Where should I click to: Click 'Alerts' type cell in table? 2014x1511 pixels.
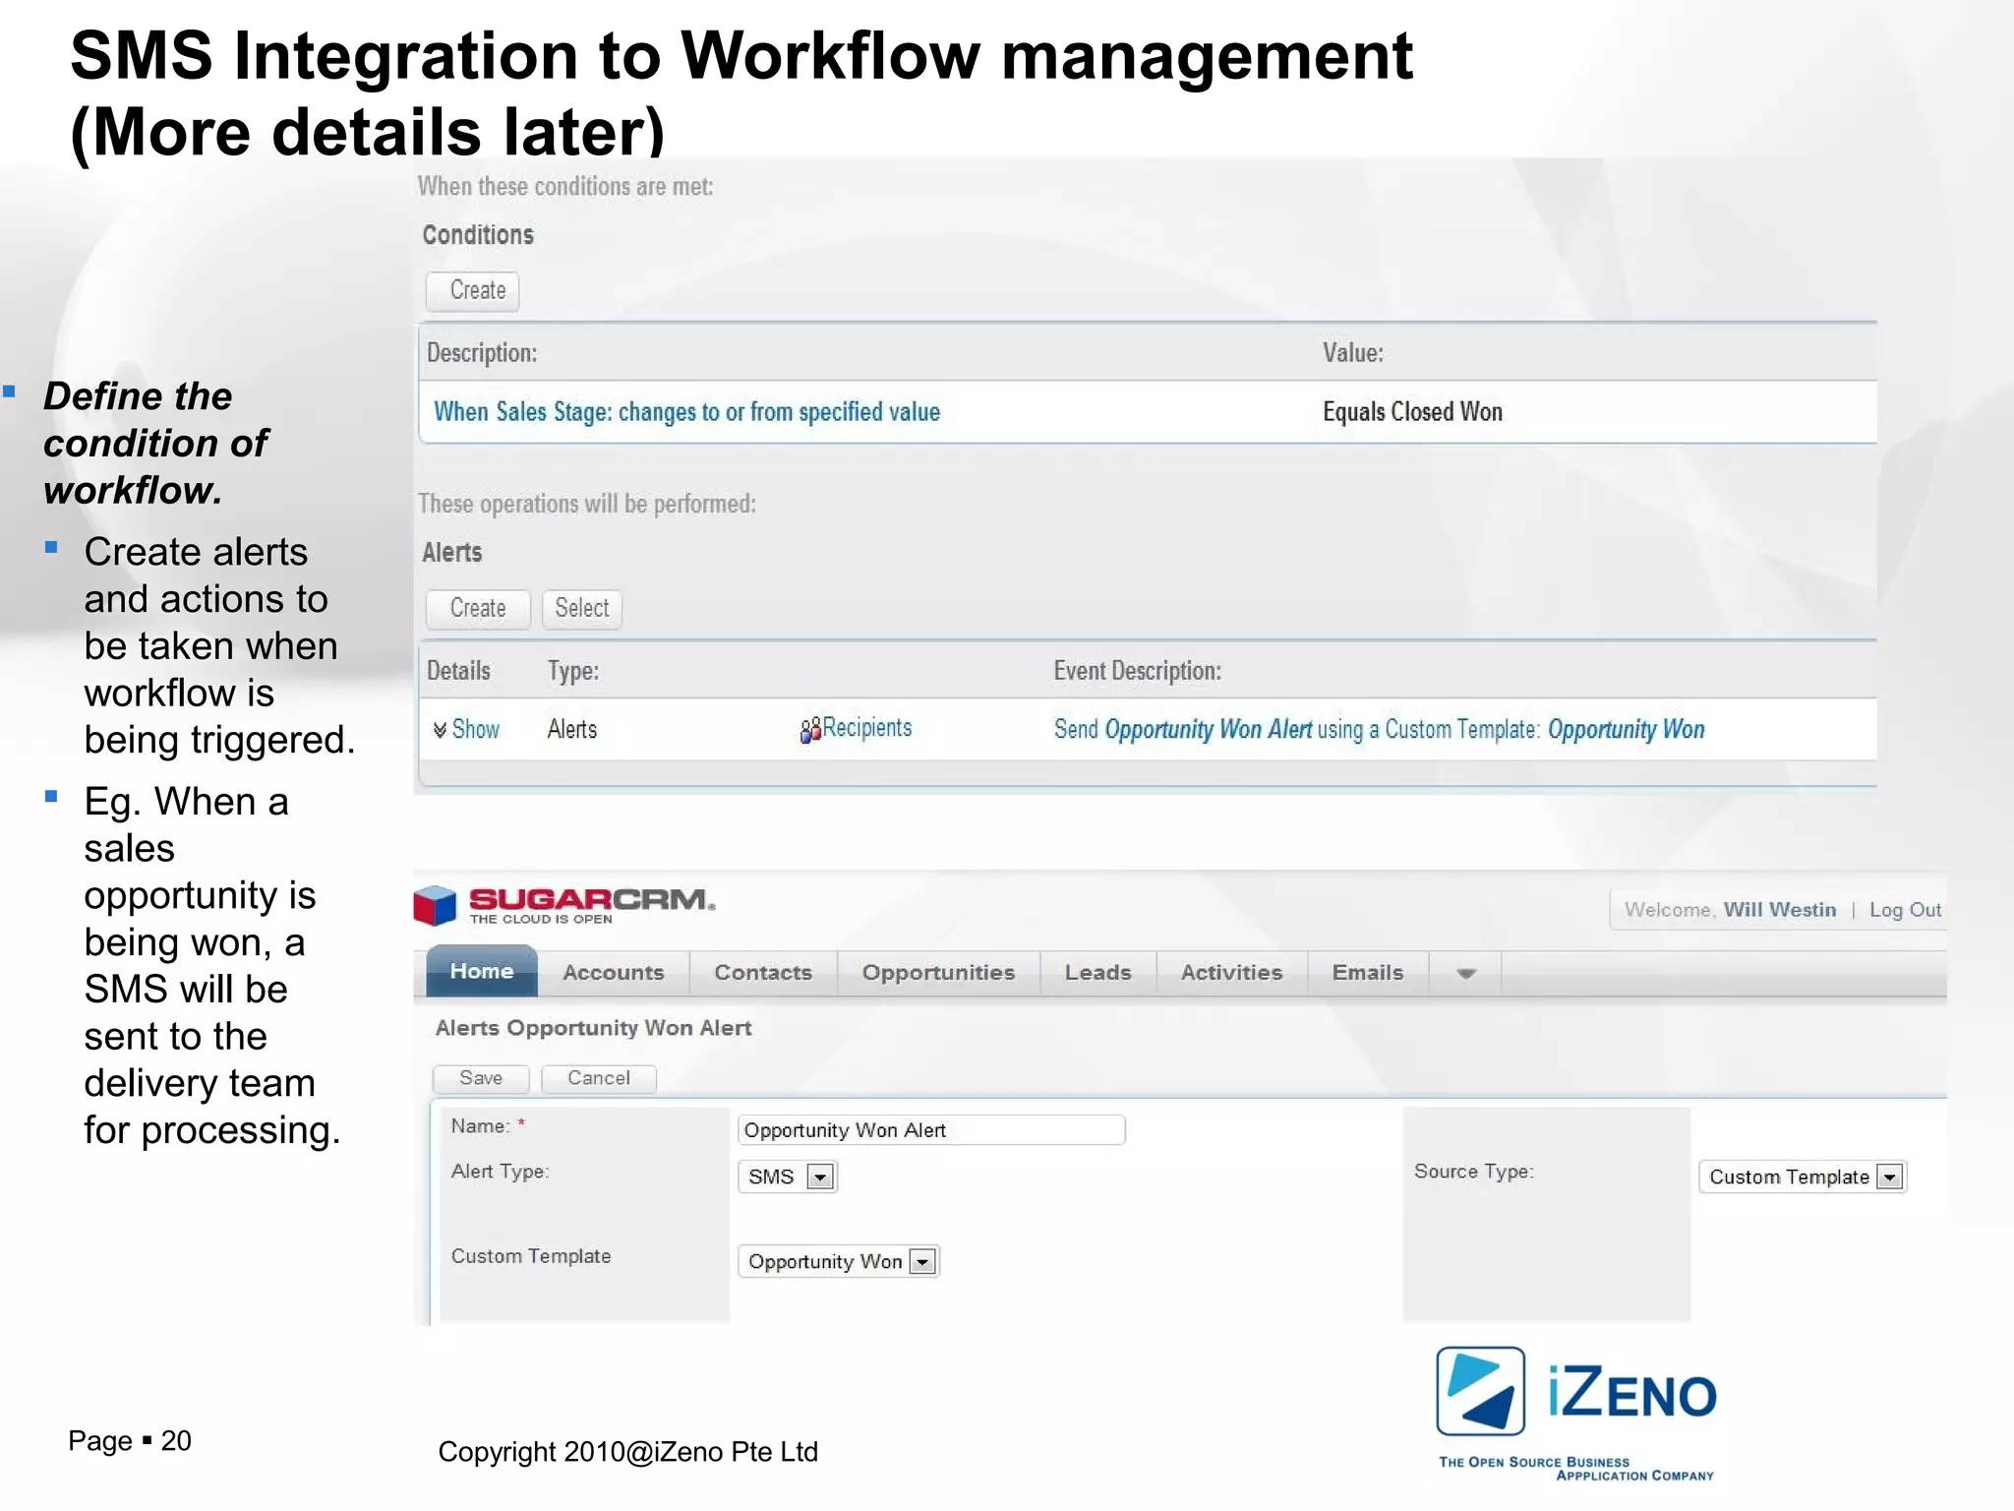[572, 730]
